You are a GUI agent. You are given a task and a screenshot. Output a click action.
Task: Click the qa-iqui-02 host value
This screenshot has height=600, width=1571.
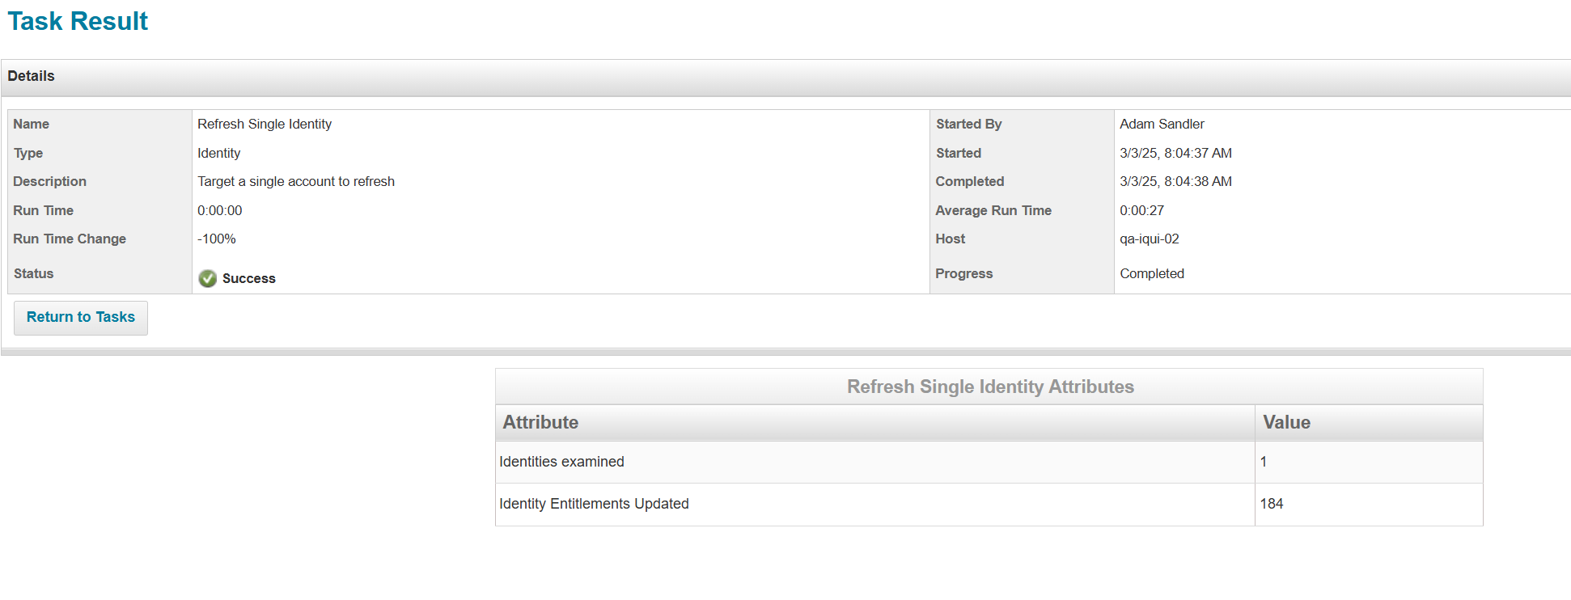pyautogui.click(x=1149, y=239)
